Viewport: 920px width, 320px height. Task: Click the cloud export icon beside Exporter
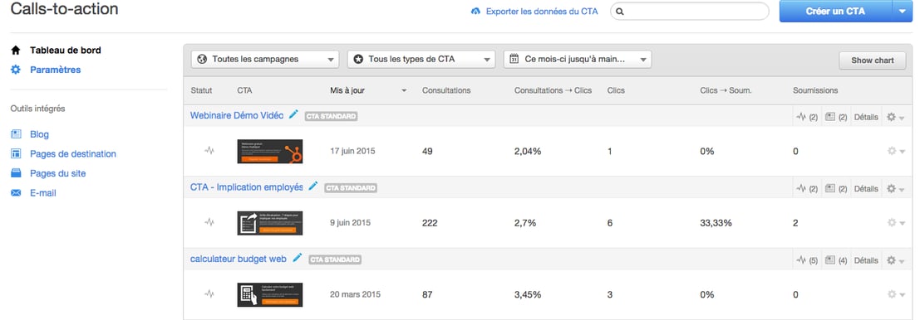point(476,11)
